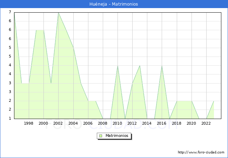Image resolution: width=228 pixels, height=158 pixels.
Task: Click the 2004 x-axis label
Action: [x=73, y=123]
